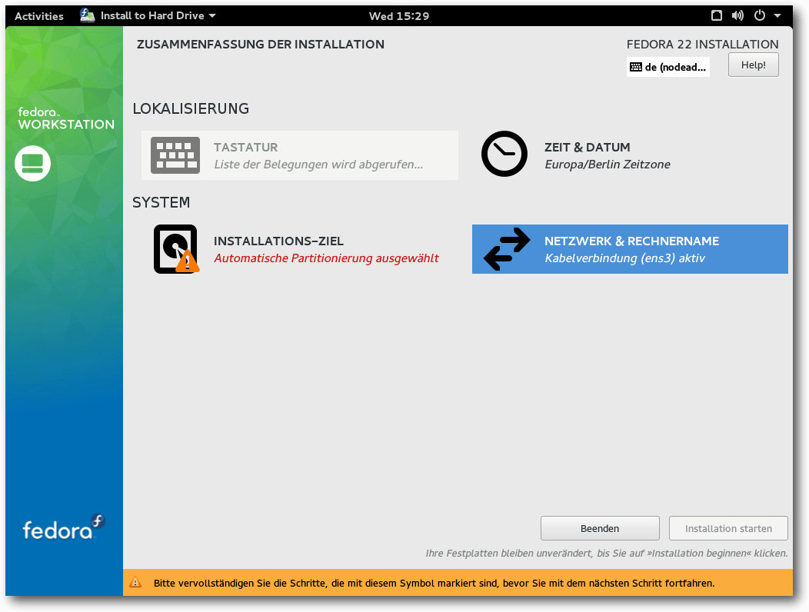
Task: Open ZEIT & DATUM settings
Action: click(x=630, y=155)
